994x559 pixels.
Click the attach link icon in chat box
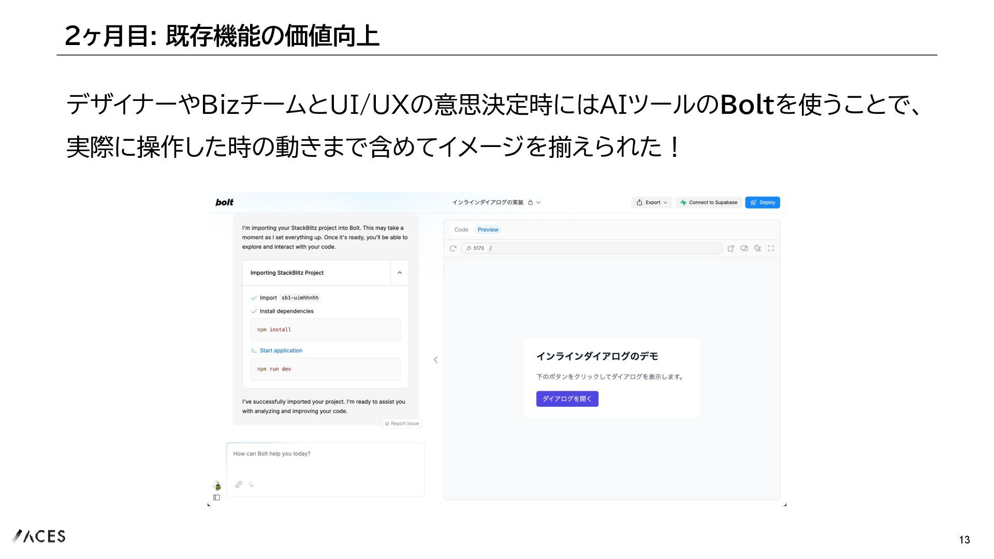point(239,484)
